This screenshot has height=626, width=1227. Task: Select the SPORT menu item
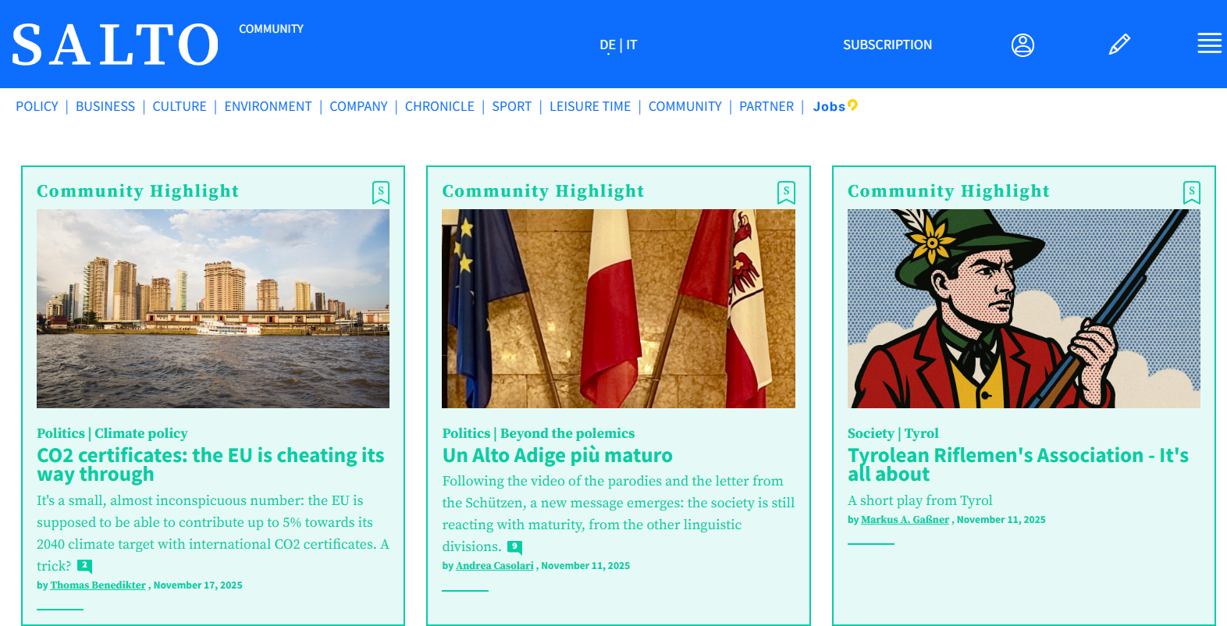point(511,106)
